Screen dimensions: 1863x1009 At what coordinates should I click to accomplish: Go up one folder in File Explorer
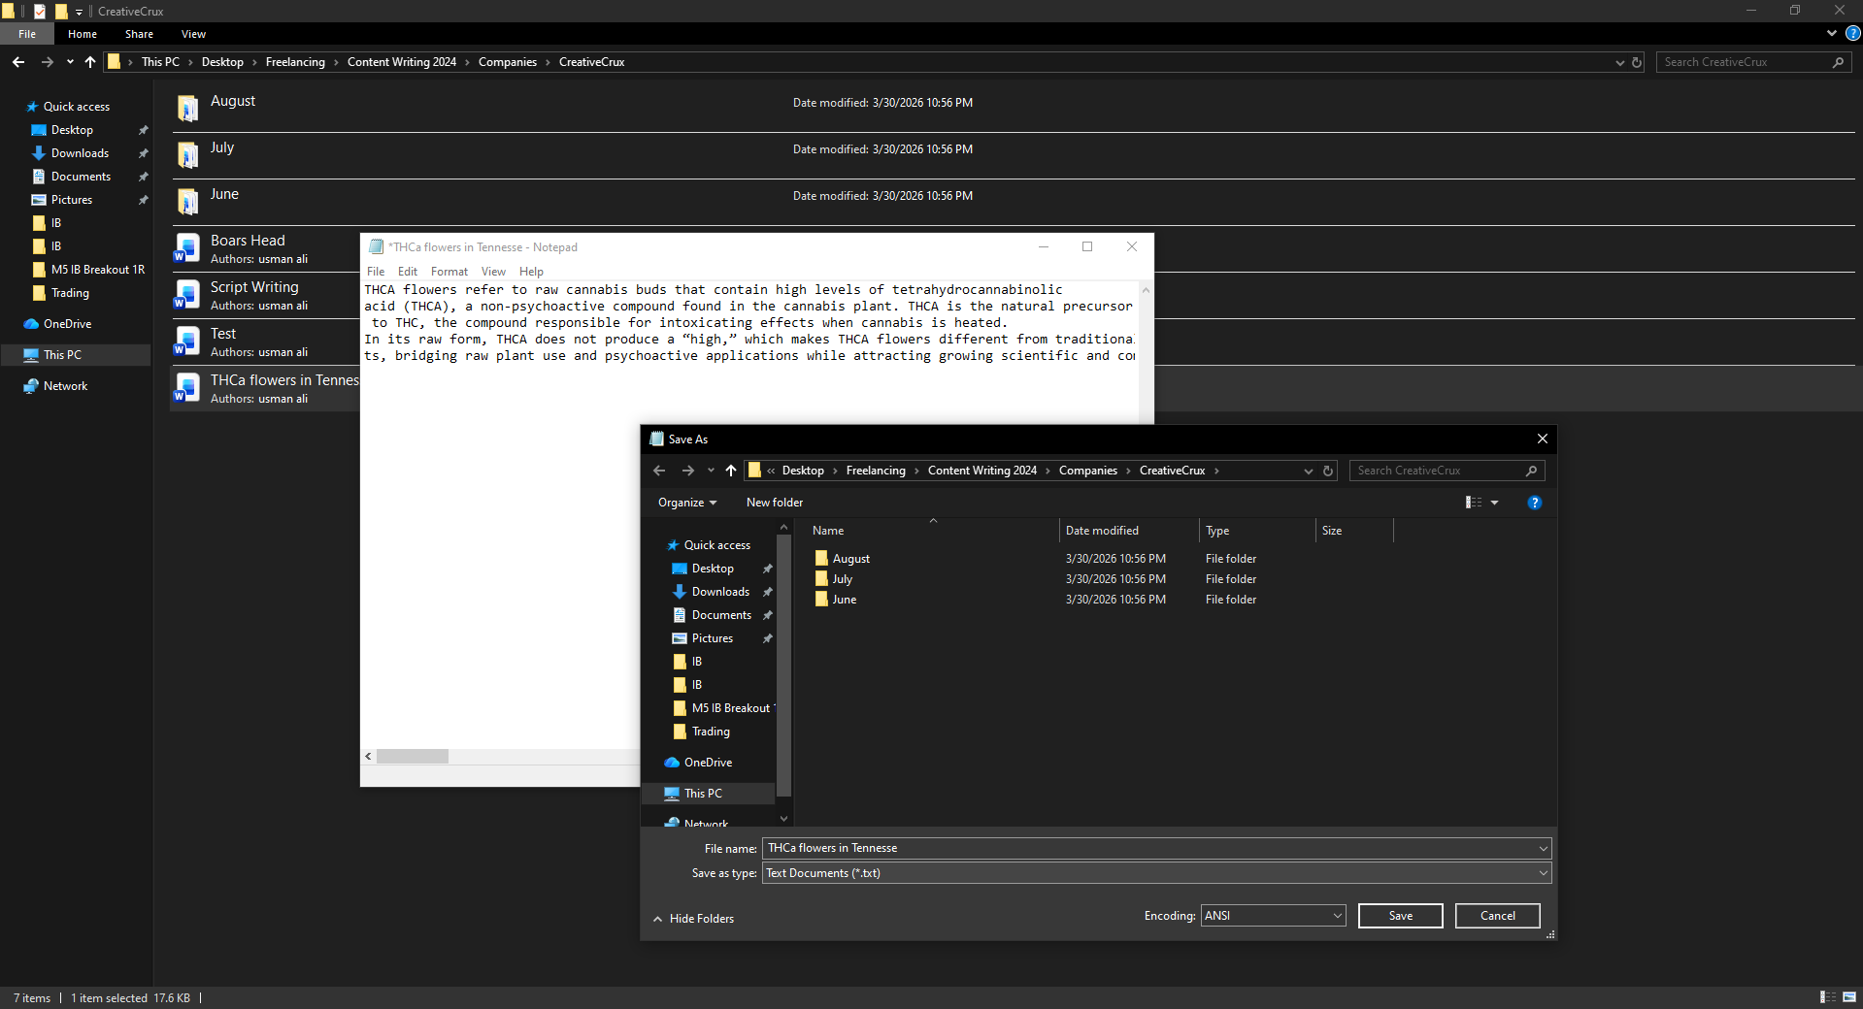[90, 62]
